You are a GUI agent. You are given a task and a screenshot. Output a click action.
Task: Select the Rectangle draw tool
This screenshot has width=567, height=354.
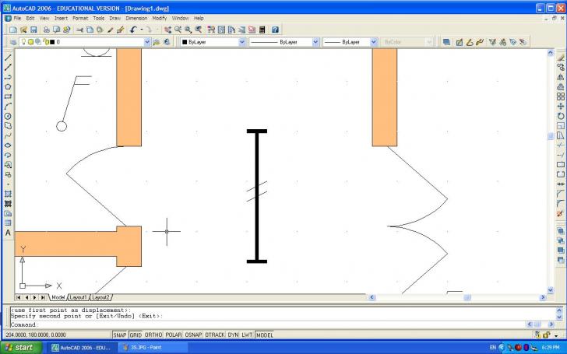coord(8,96)
